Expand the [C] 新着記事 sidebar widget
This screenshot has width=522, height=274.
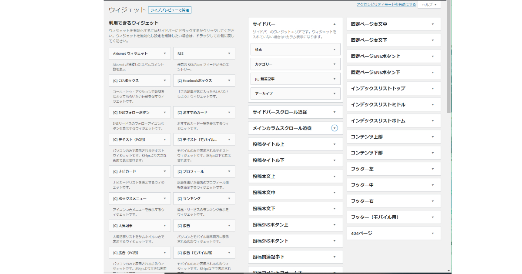pos(334,79)
